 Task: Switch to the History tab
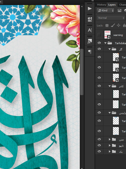point(101,5)
